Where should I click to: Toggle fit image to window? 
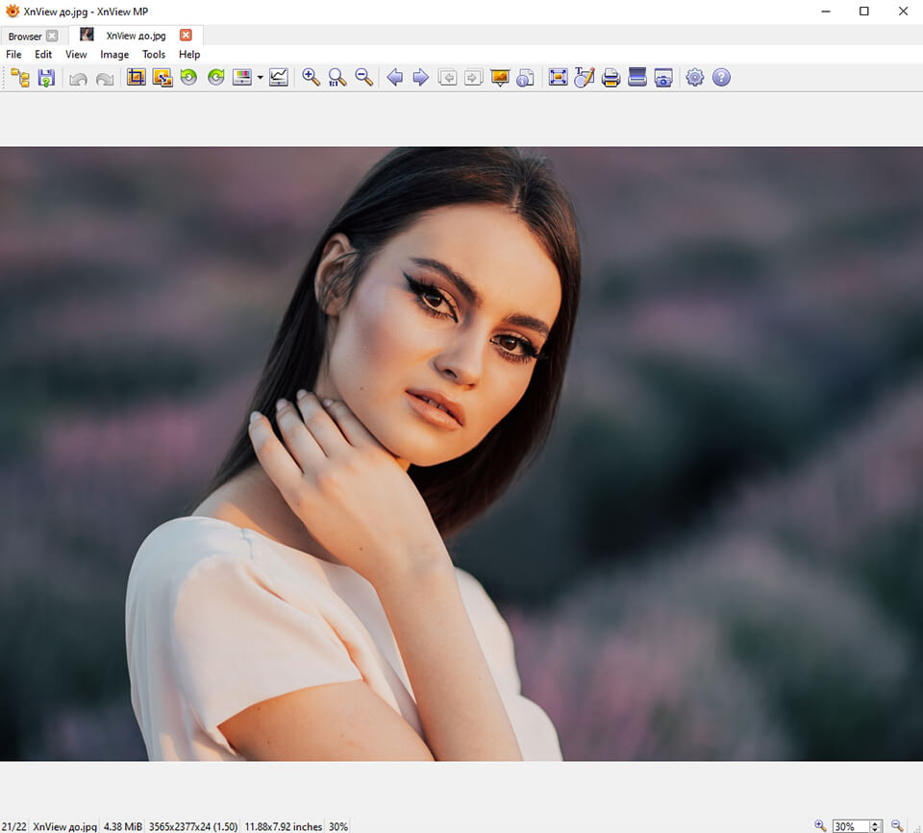tap(558, 78)
